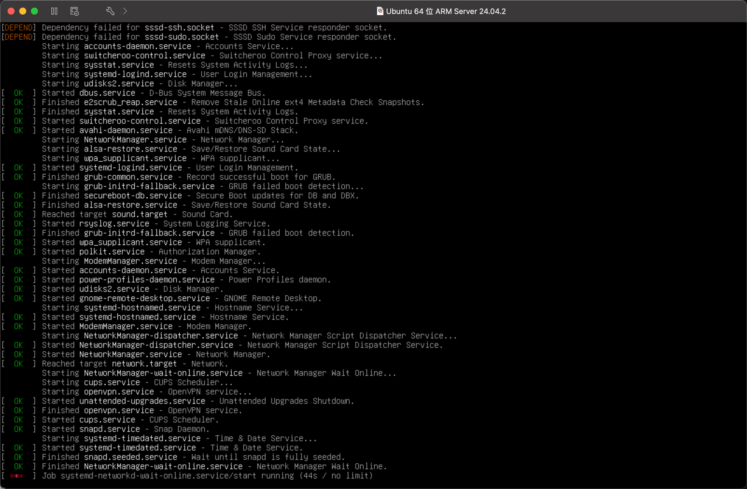This screenshot has width=747, height=489.
Task: Click the 'Finished e2scrub_reap.service' line
Action: tap(213, 102)
